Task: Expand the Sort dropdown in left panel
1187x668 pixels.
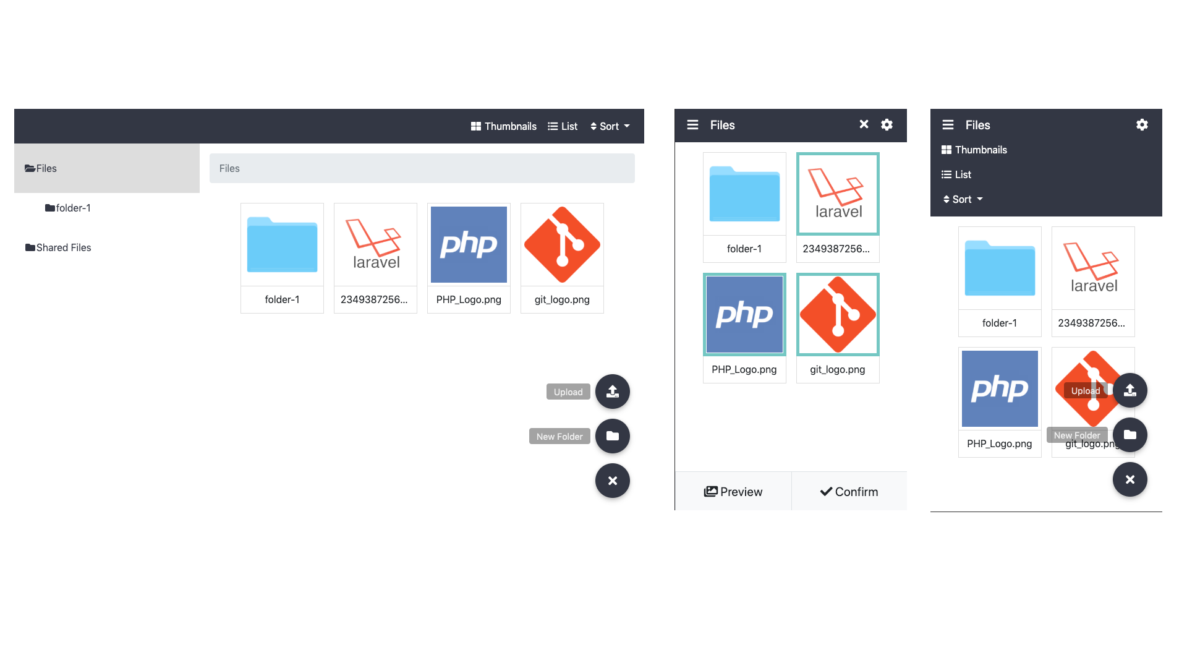Action: [x=611, y=126]
